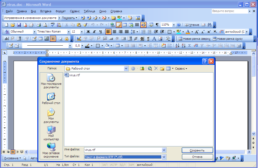258x168 pixels.
Task: Run spelling check ABC icon
Action: coord(53,25)
